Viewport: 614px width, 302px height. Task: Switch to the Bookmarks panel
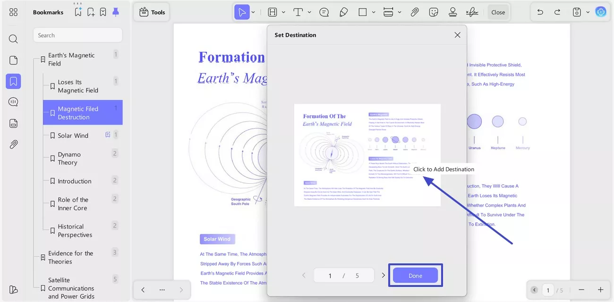[13, 81]
